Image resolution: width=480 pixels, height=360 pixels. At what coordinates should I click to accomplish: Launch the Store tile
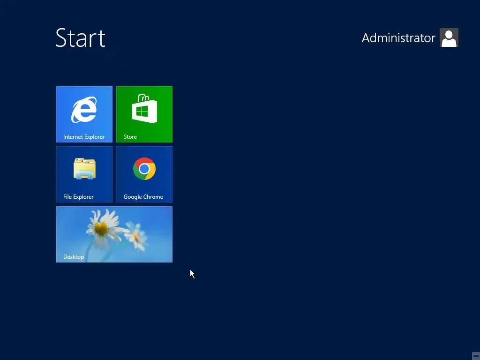[144, 114]
